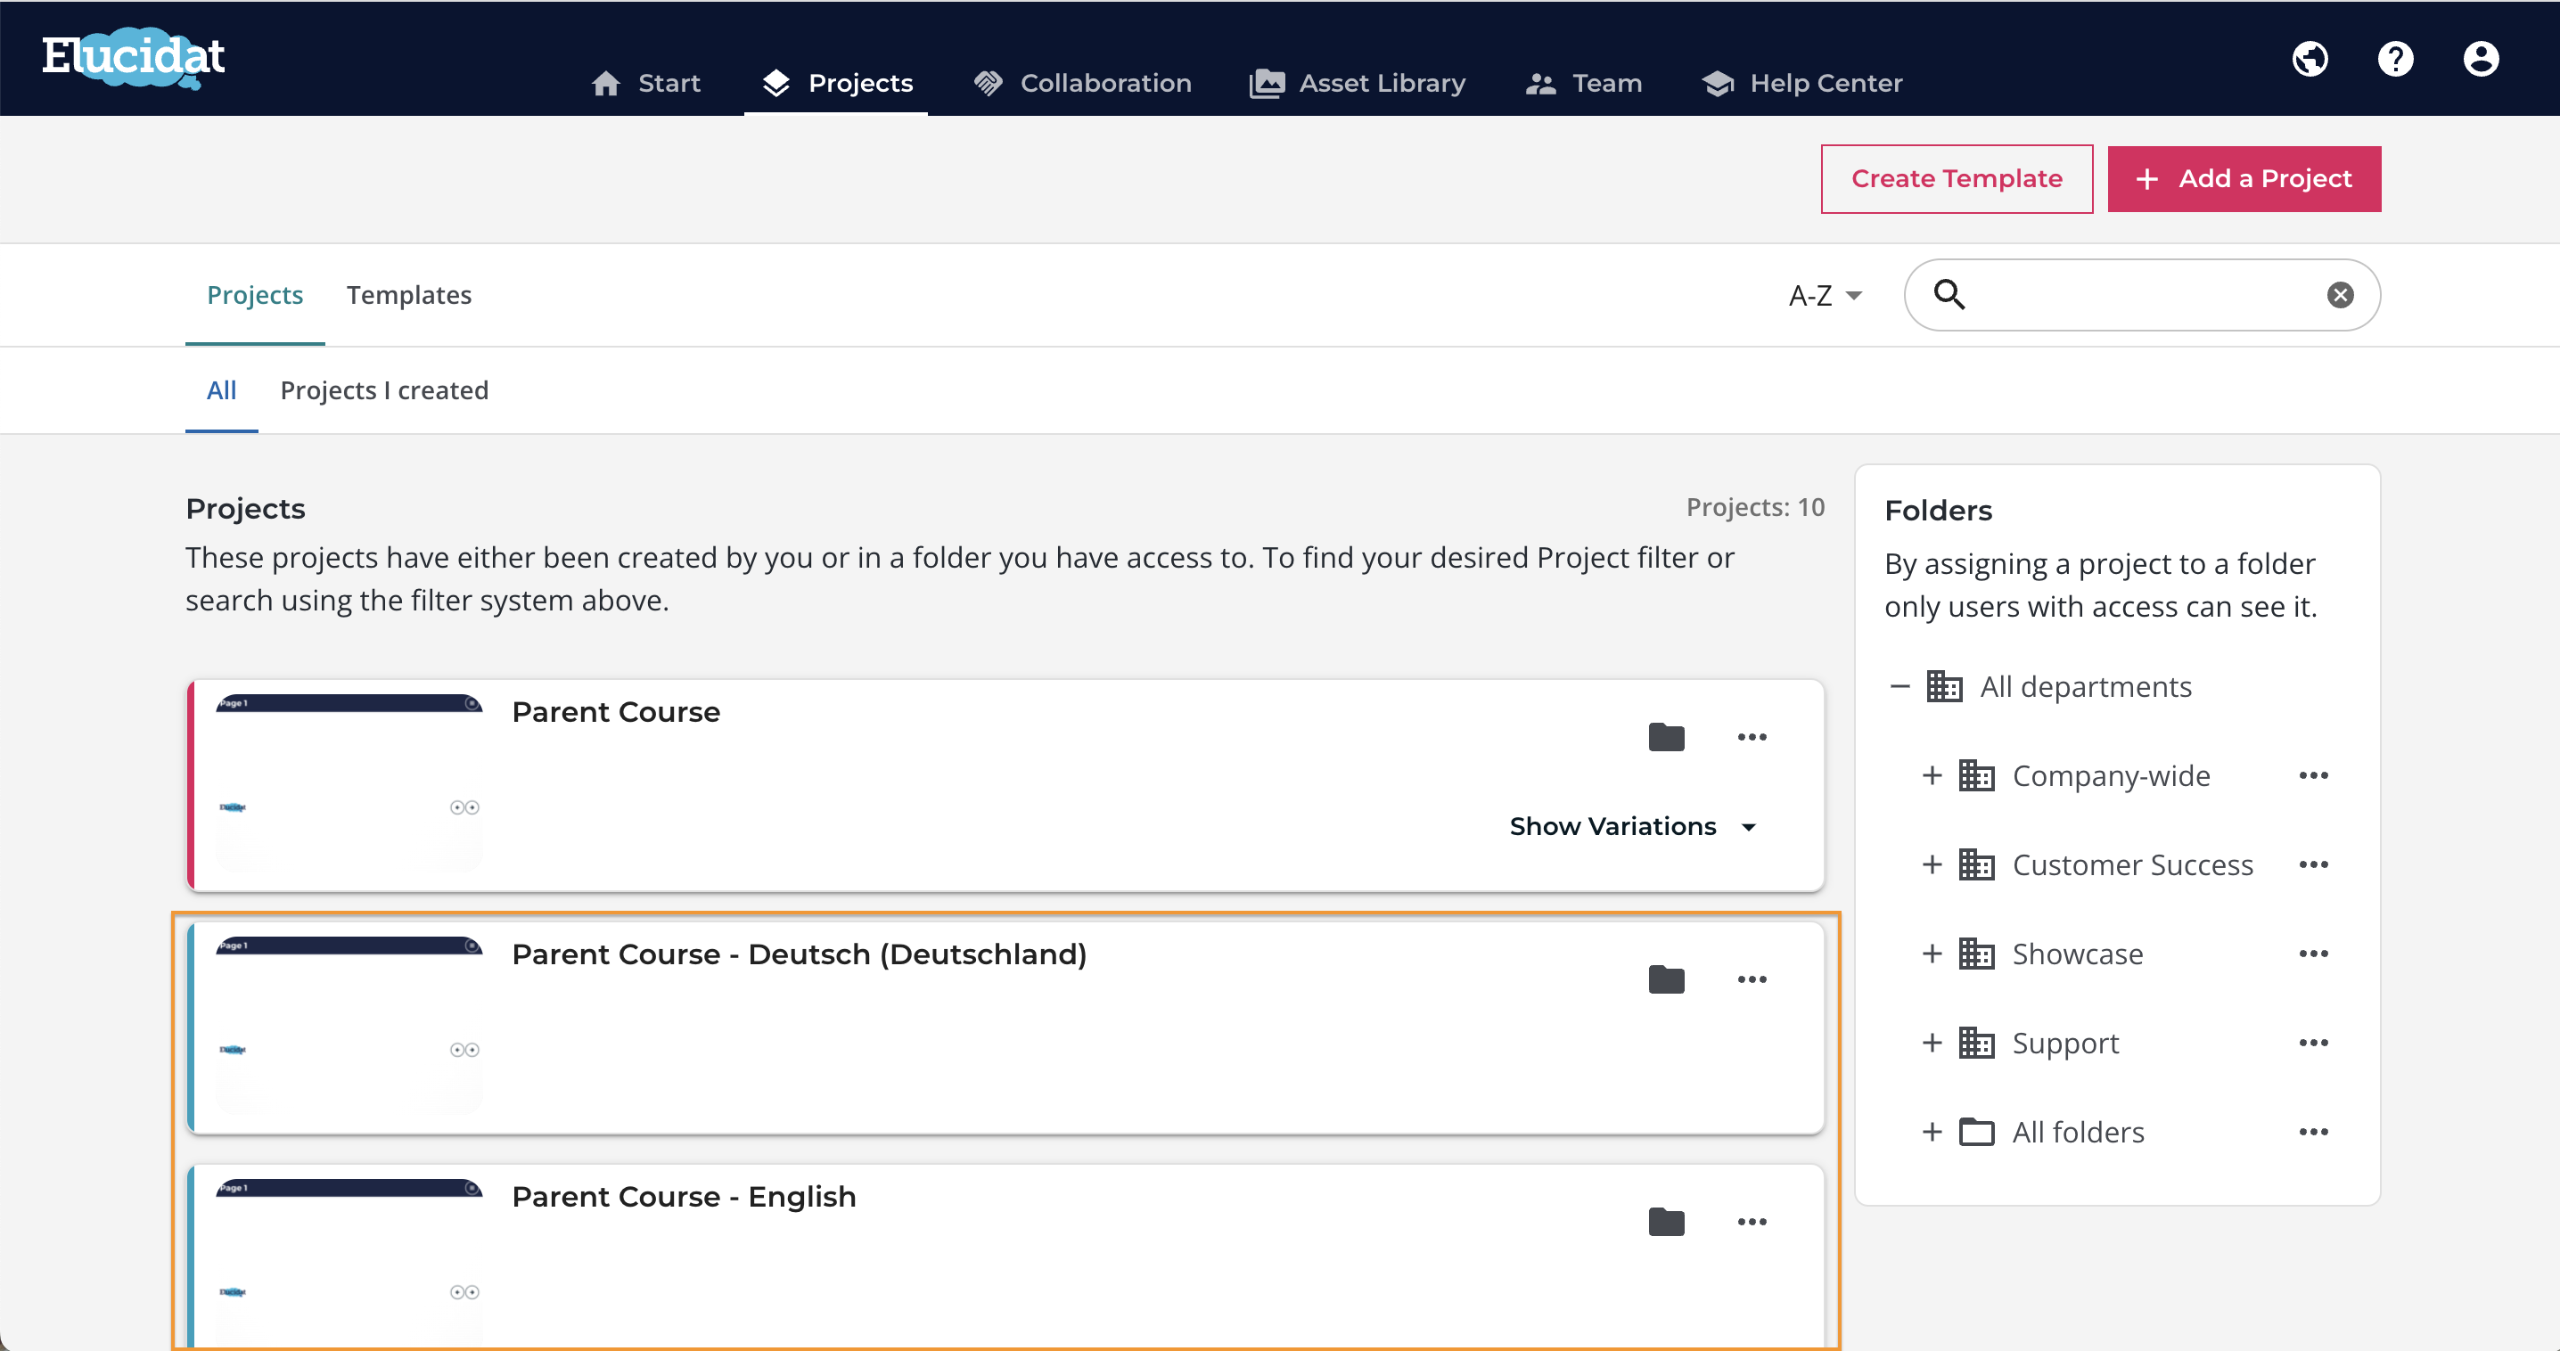Switch to the Templates tab

click(x=408, y=295)
